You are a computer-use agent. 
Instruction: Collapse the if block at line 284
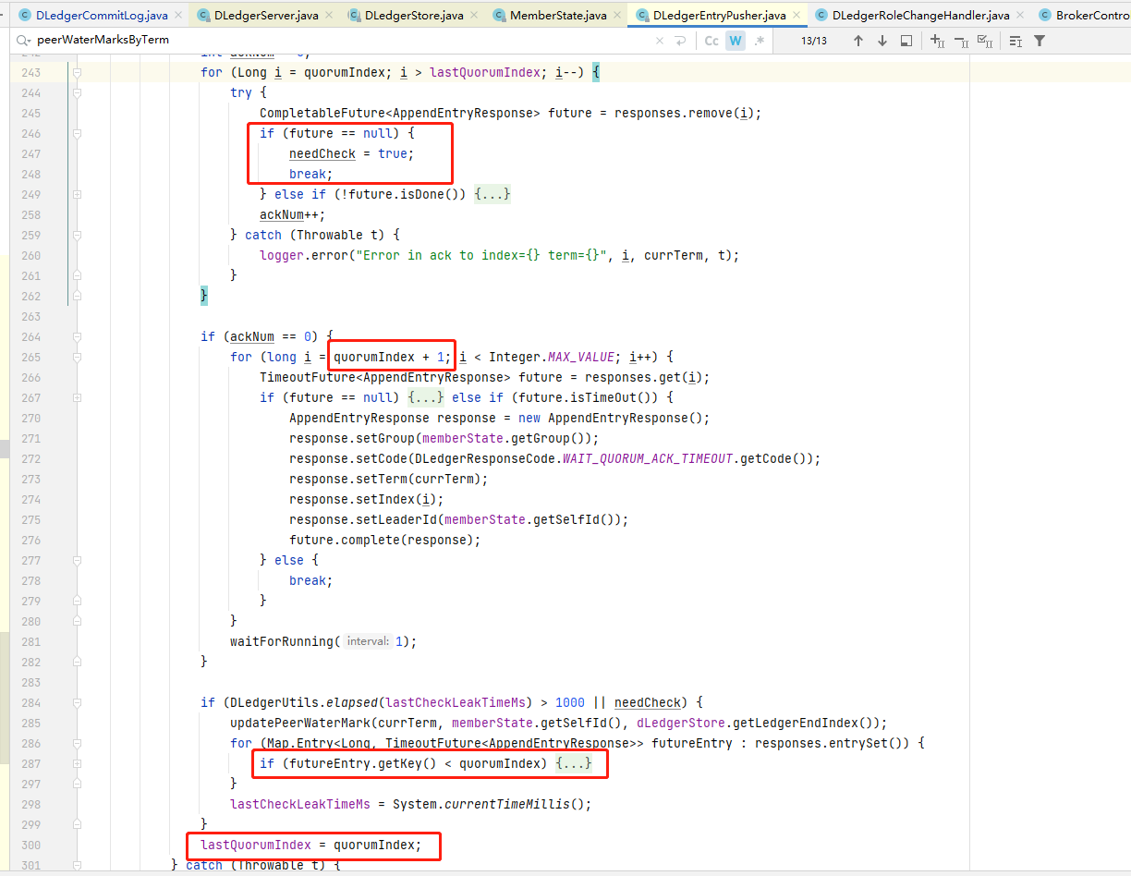[78, 702]
